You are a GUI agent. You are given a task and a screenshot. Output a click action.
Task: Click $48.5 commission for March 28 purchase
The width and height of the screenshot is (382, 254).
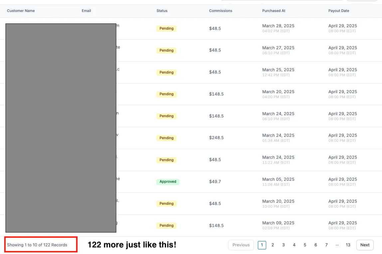pyautogui.click(x=215, y=29)
